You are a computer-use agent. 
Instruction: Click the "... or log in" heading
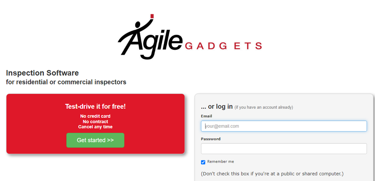[217, 106]
